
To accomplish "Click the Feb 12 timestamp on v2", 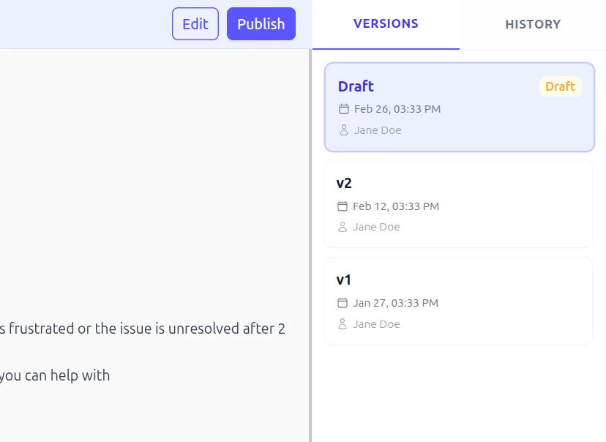I will 396,206.
